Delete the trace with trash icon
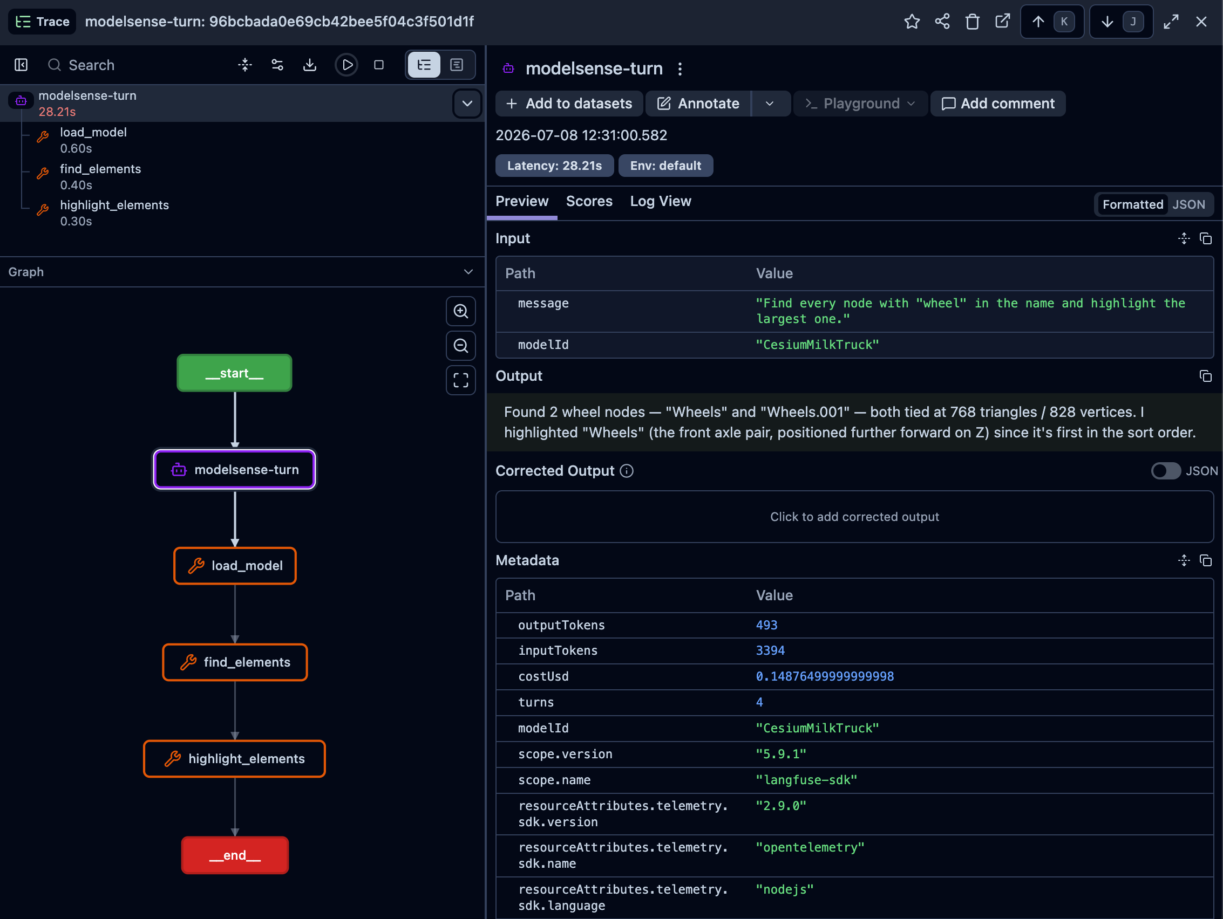This screenshot has width=1223, height=919. click(972, 22)
